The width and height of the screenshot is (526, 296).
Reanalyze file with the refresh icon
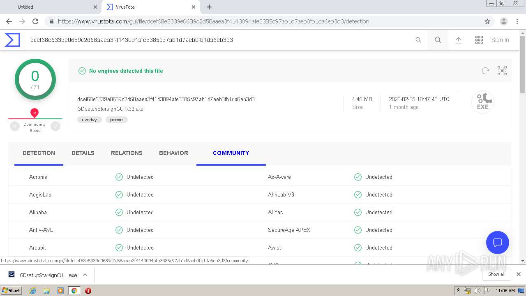tap(486, 71)
